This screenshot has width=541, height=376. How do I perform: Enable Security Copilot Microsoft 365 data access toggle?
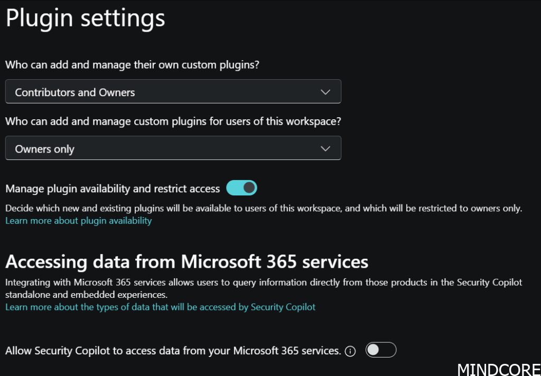point(380,350)
